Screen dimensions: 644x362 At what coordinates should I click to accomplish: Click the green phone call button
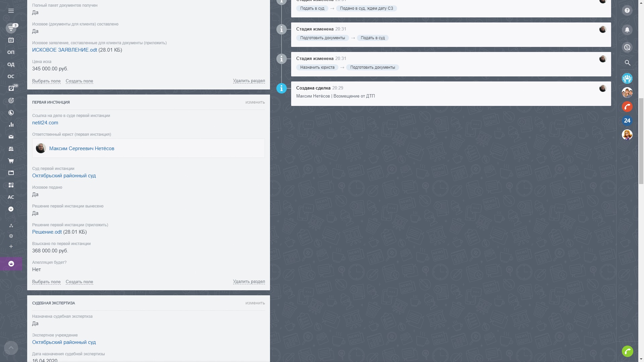point(627,351)
